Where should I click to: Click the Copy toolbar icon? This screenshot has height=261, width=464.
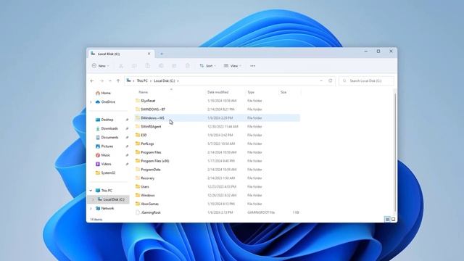point(134,66)
